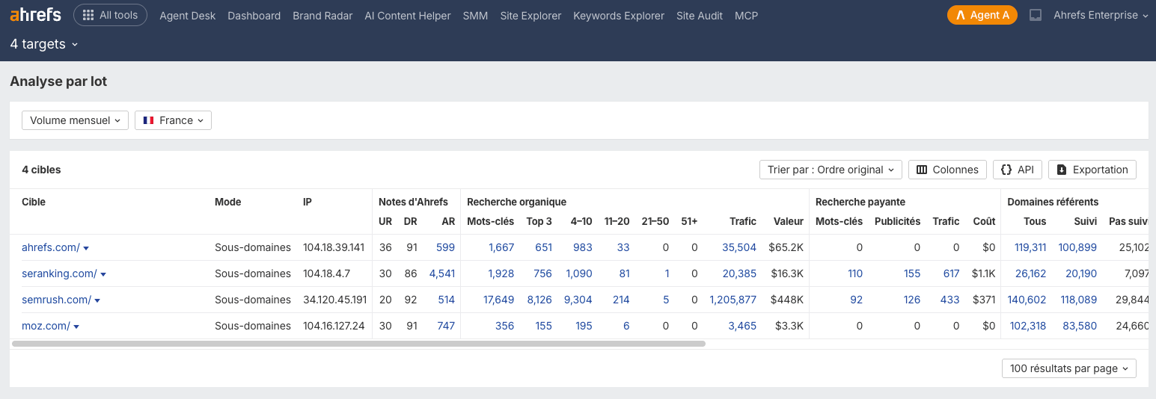The width and height of the screenshot is (1156, 399).
Task: Click ahrefs.com traffic value 35,504
Action: (739, 247)
